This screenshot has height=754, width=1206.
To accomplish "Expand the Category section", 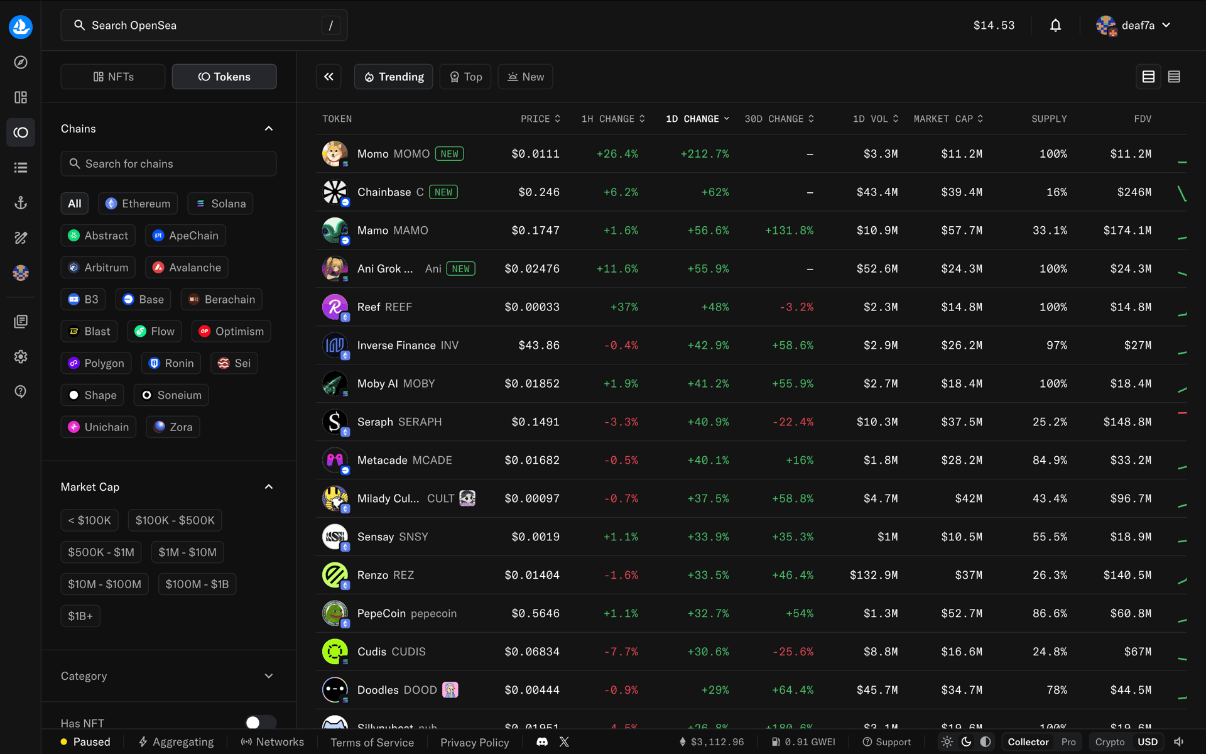I will (x=269, y=676).
